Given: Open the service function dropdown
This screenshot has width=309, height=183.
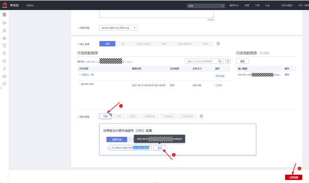Looking at the screenshot, I should click(118, 28).
